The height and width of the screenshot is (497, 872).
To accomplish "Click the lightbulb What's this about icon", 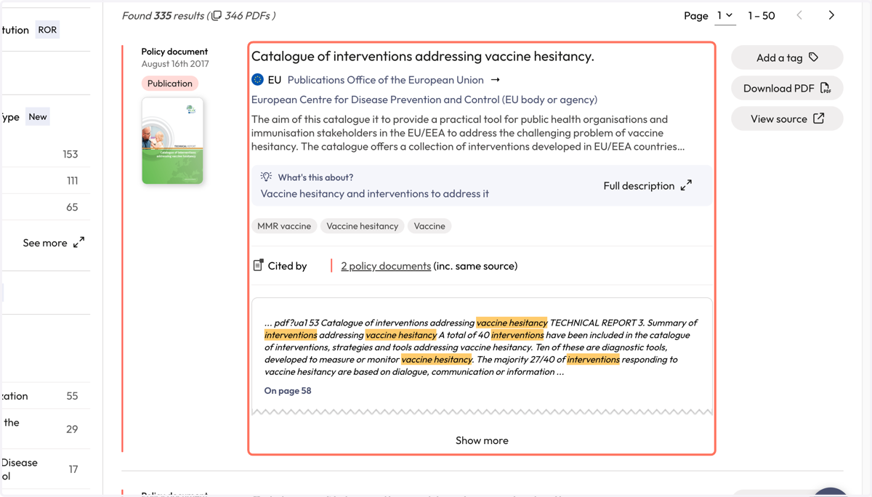I will point(266,177).
